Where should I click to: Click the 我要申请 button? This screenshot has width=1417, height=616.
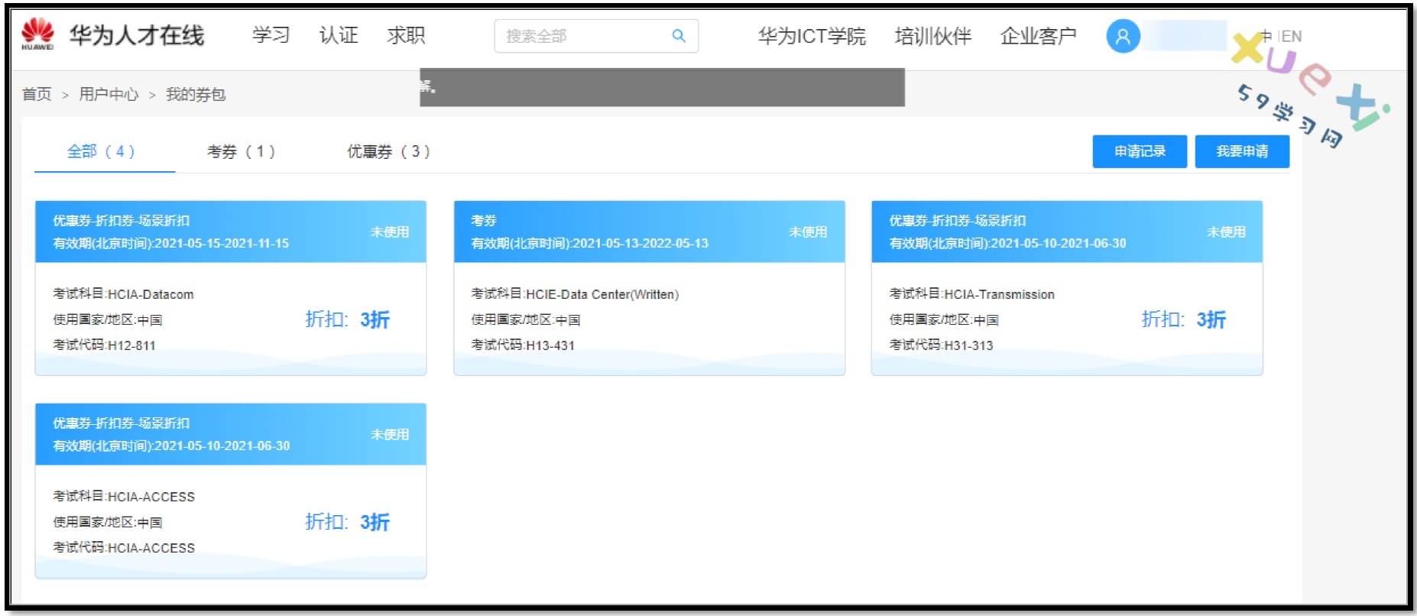coord(1242,151)
